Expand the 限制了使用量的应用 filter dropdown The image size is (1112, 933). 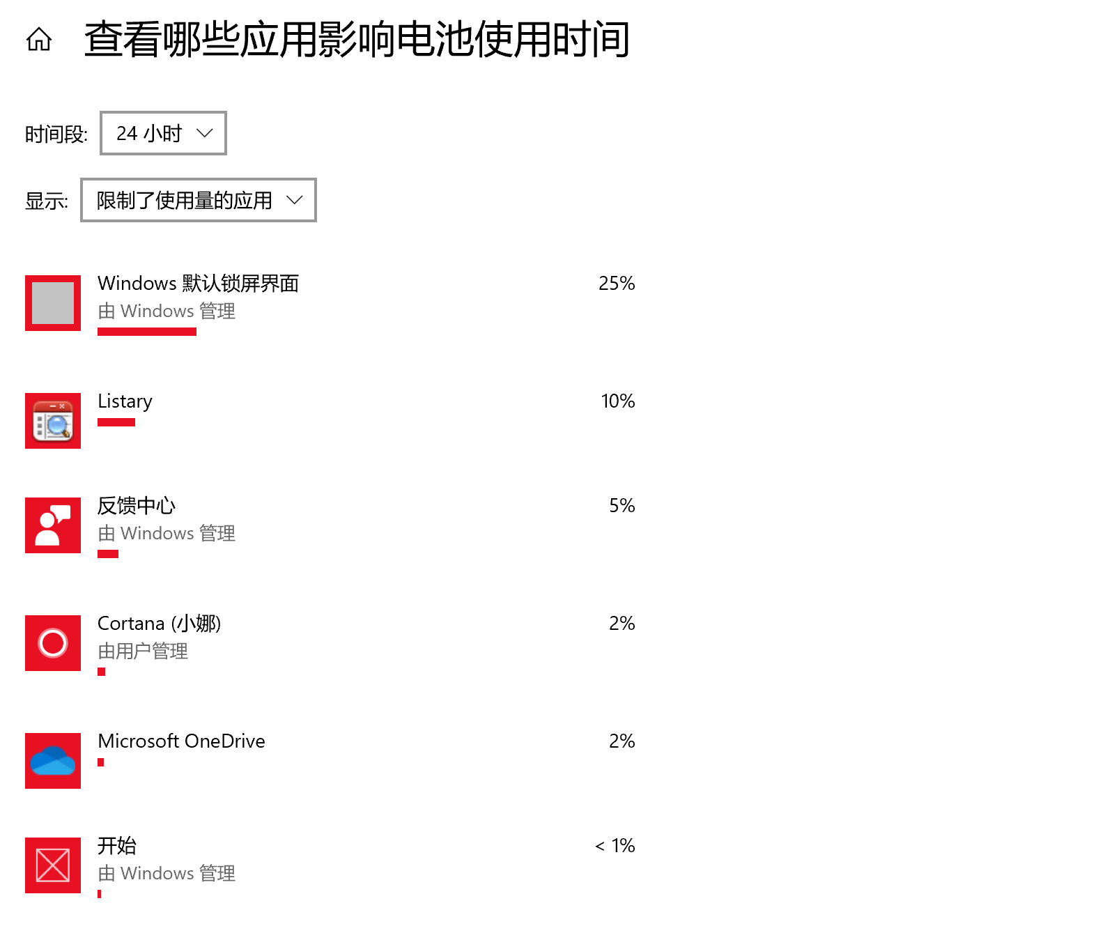coord(199,200)
